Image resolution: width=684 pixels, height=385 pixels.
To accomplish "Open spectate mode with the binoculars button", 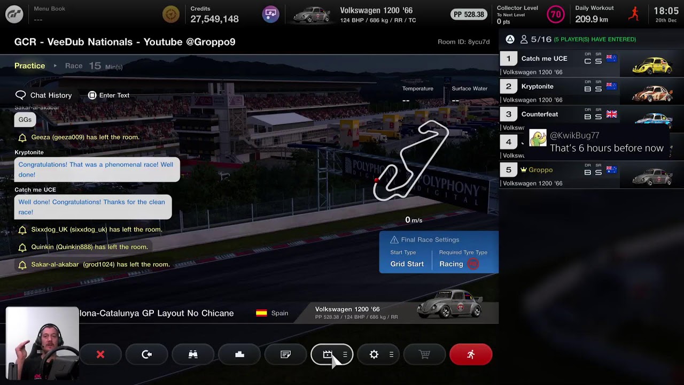I will 193,355.
